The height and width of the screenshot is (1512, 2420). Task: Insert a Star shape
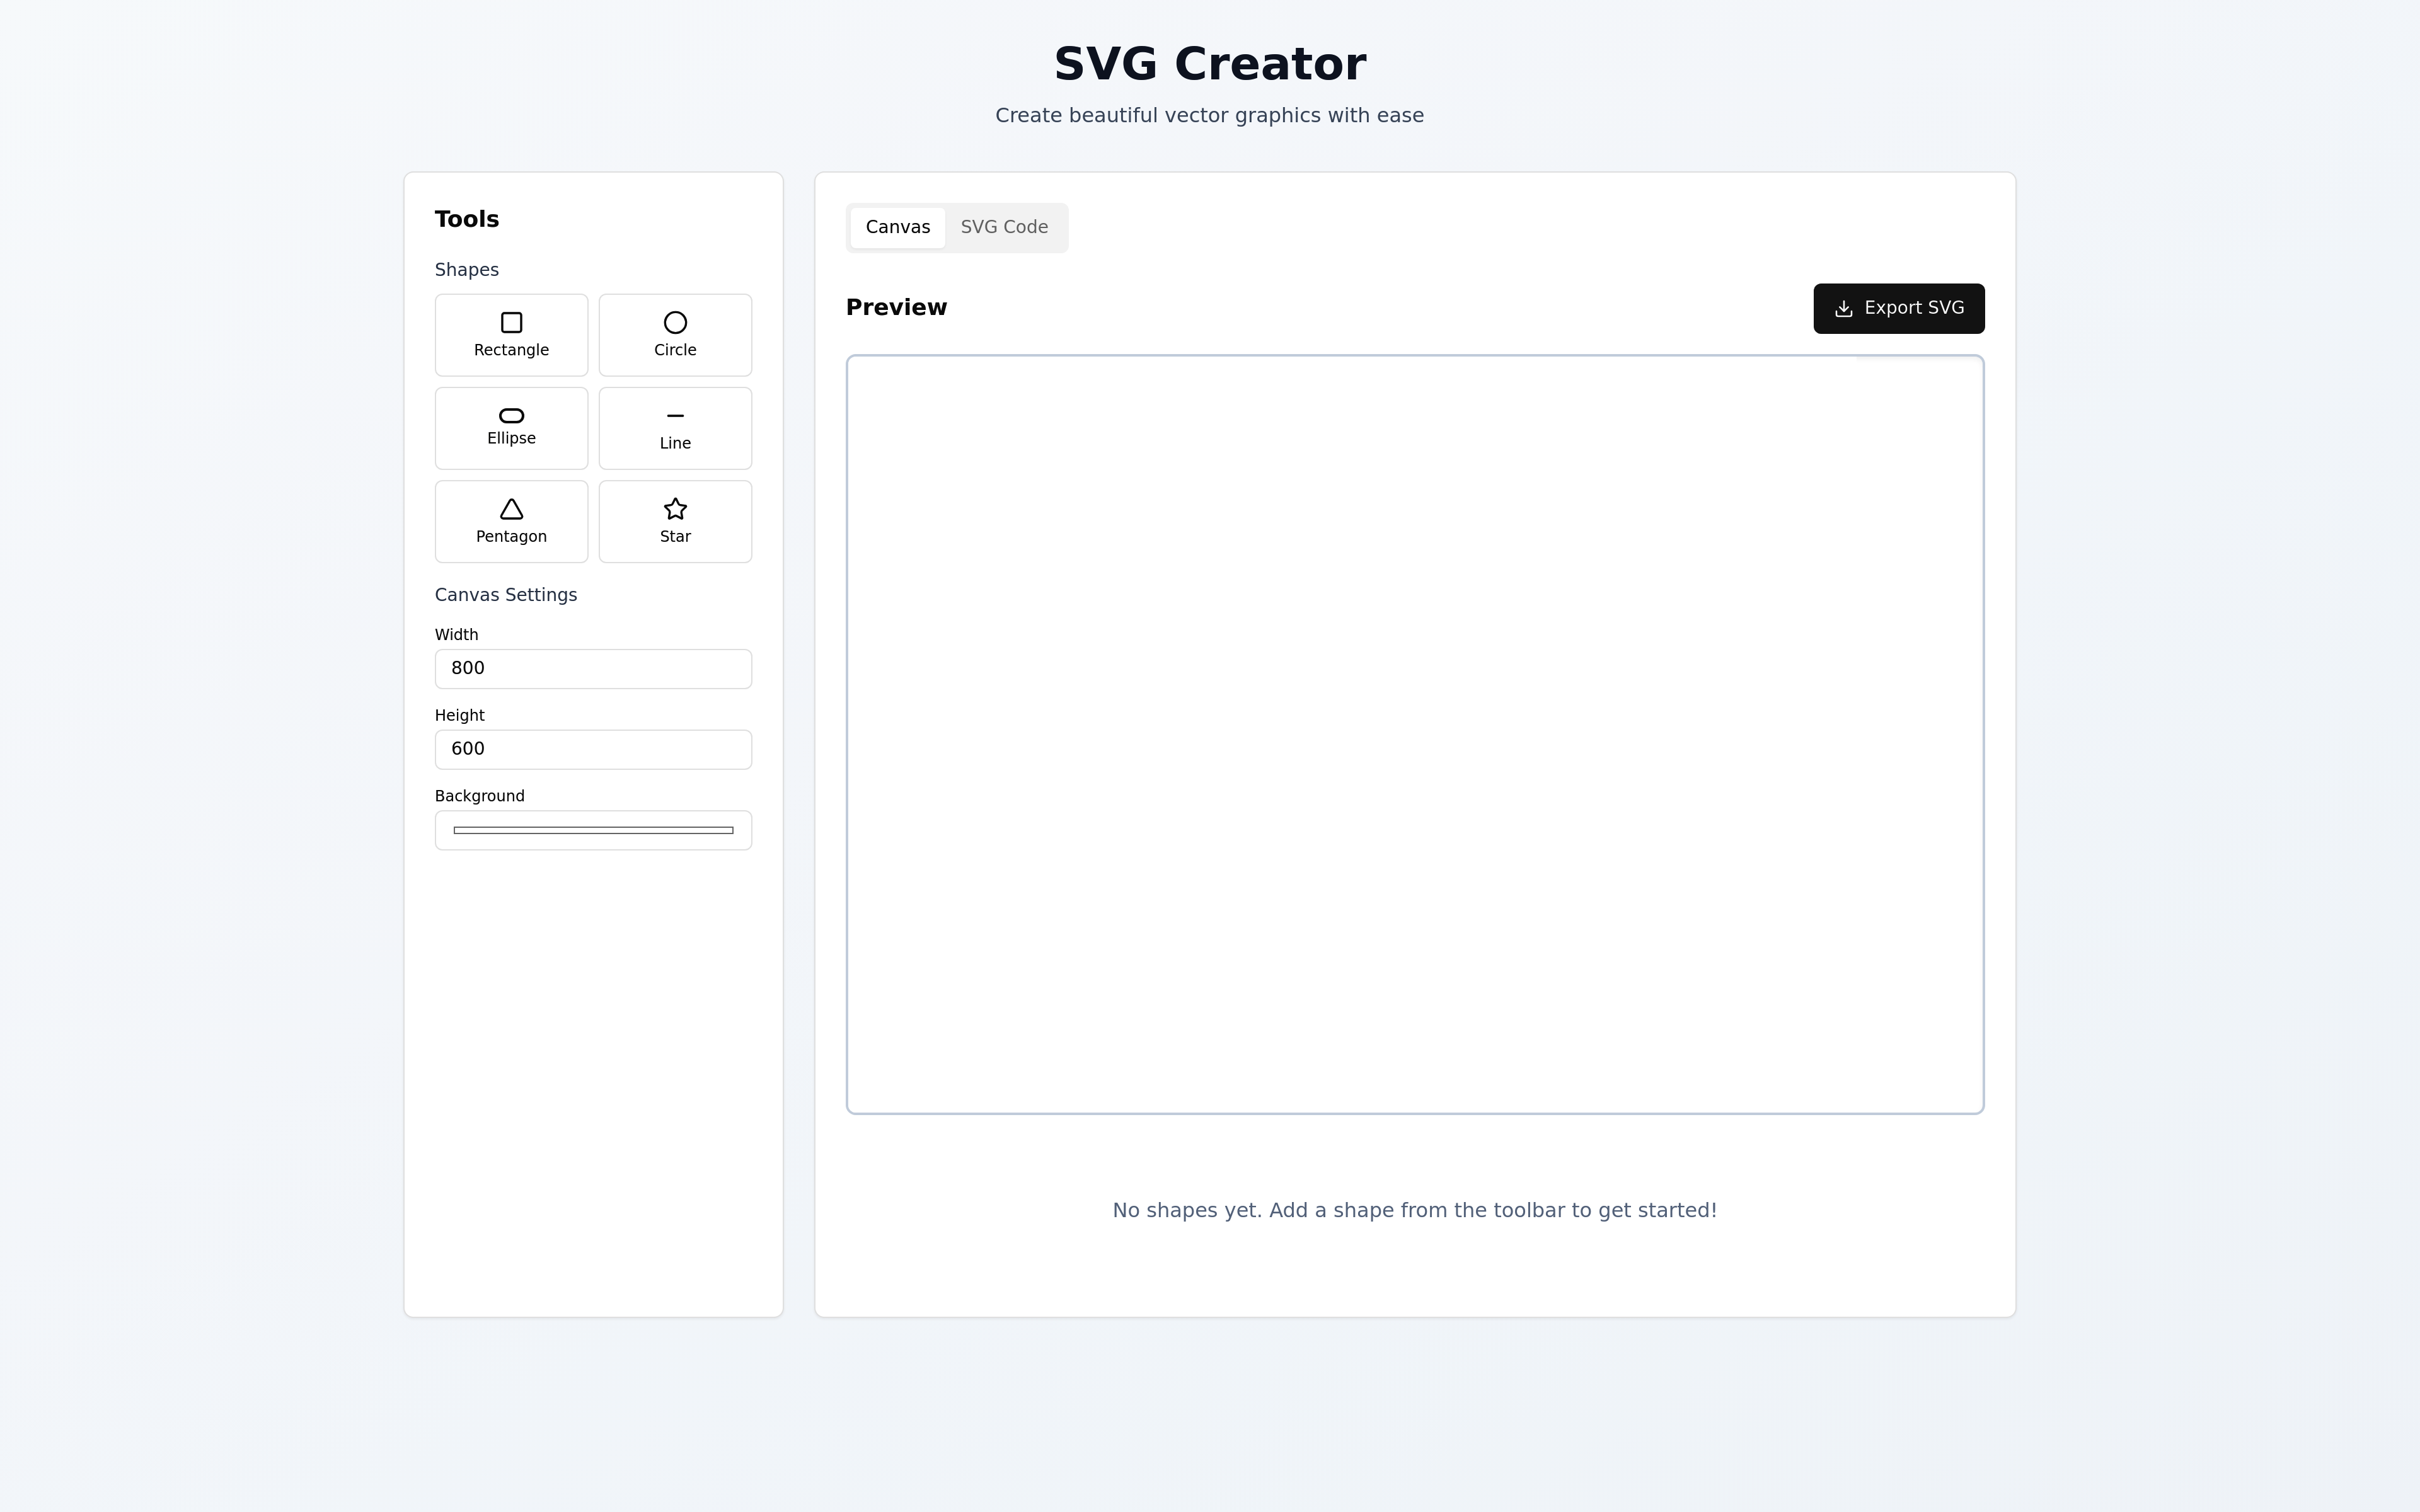click(x=675, y=521)
